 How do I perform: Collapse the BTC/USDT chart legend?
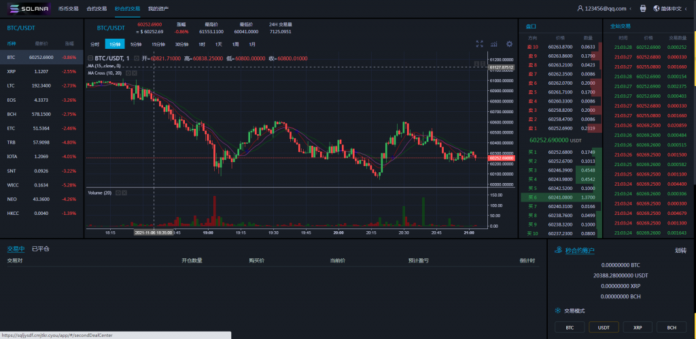[x=137, y=58]
